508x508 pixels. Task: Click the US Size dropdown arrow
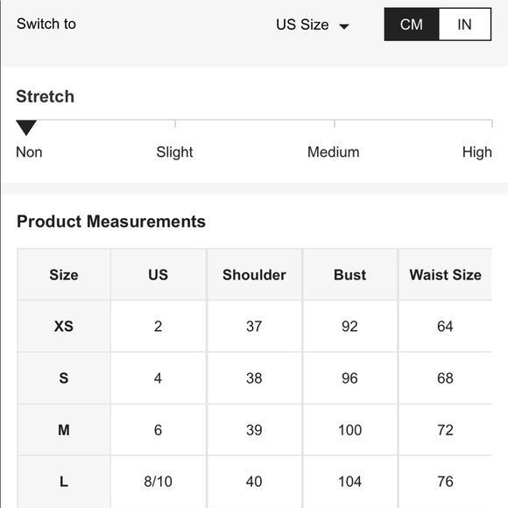click(x=343, y=26)
